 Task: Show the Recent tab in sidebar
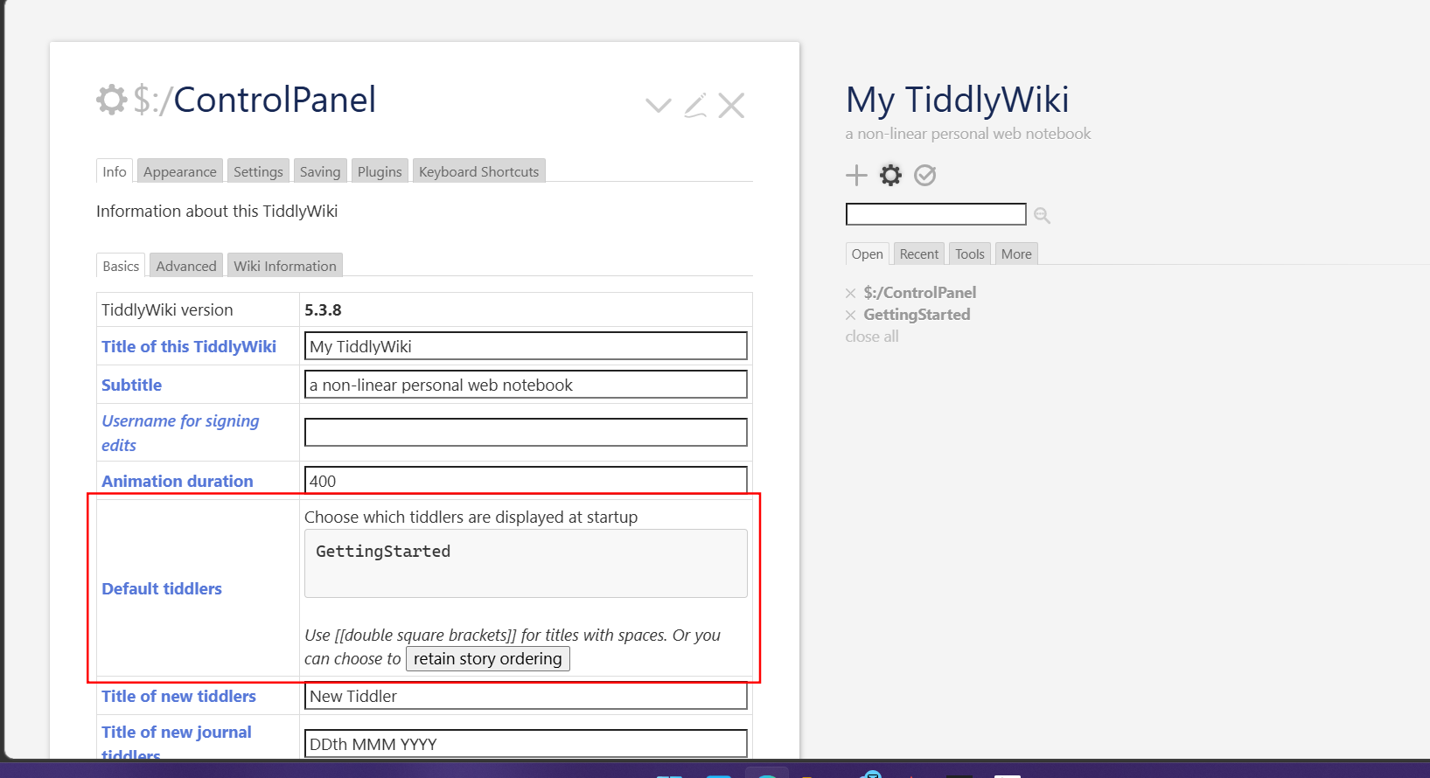coord(918,254)
